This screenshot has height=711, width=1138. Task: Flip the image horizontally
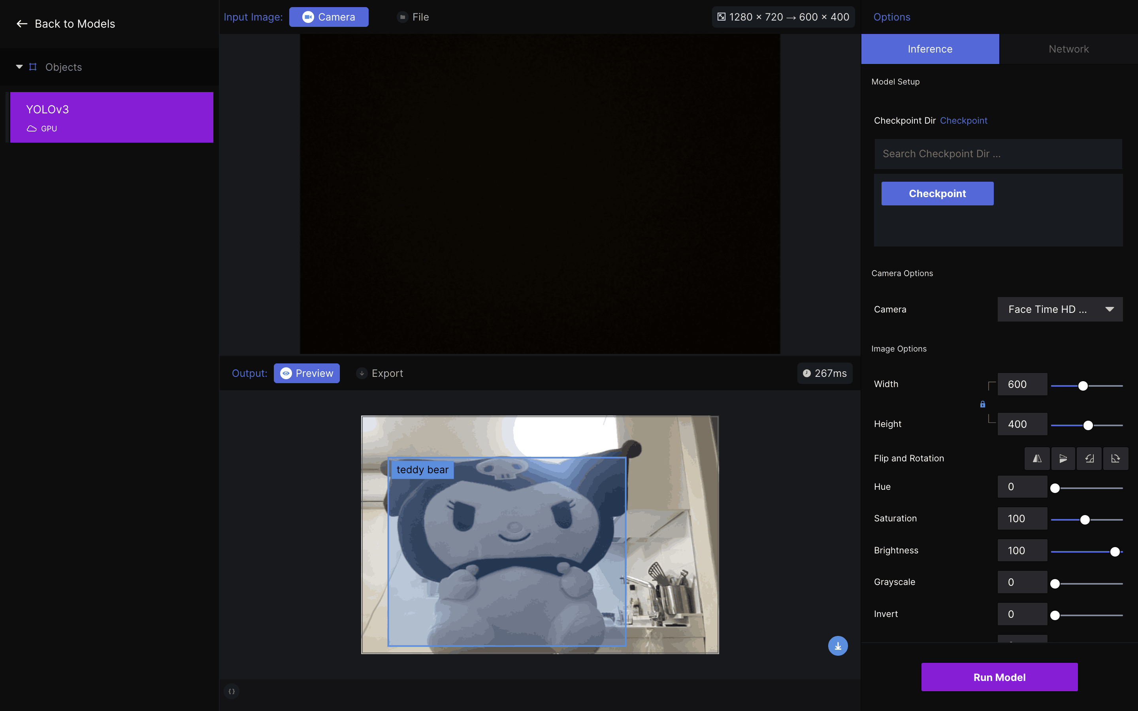point(1037,459)
